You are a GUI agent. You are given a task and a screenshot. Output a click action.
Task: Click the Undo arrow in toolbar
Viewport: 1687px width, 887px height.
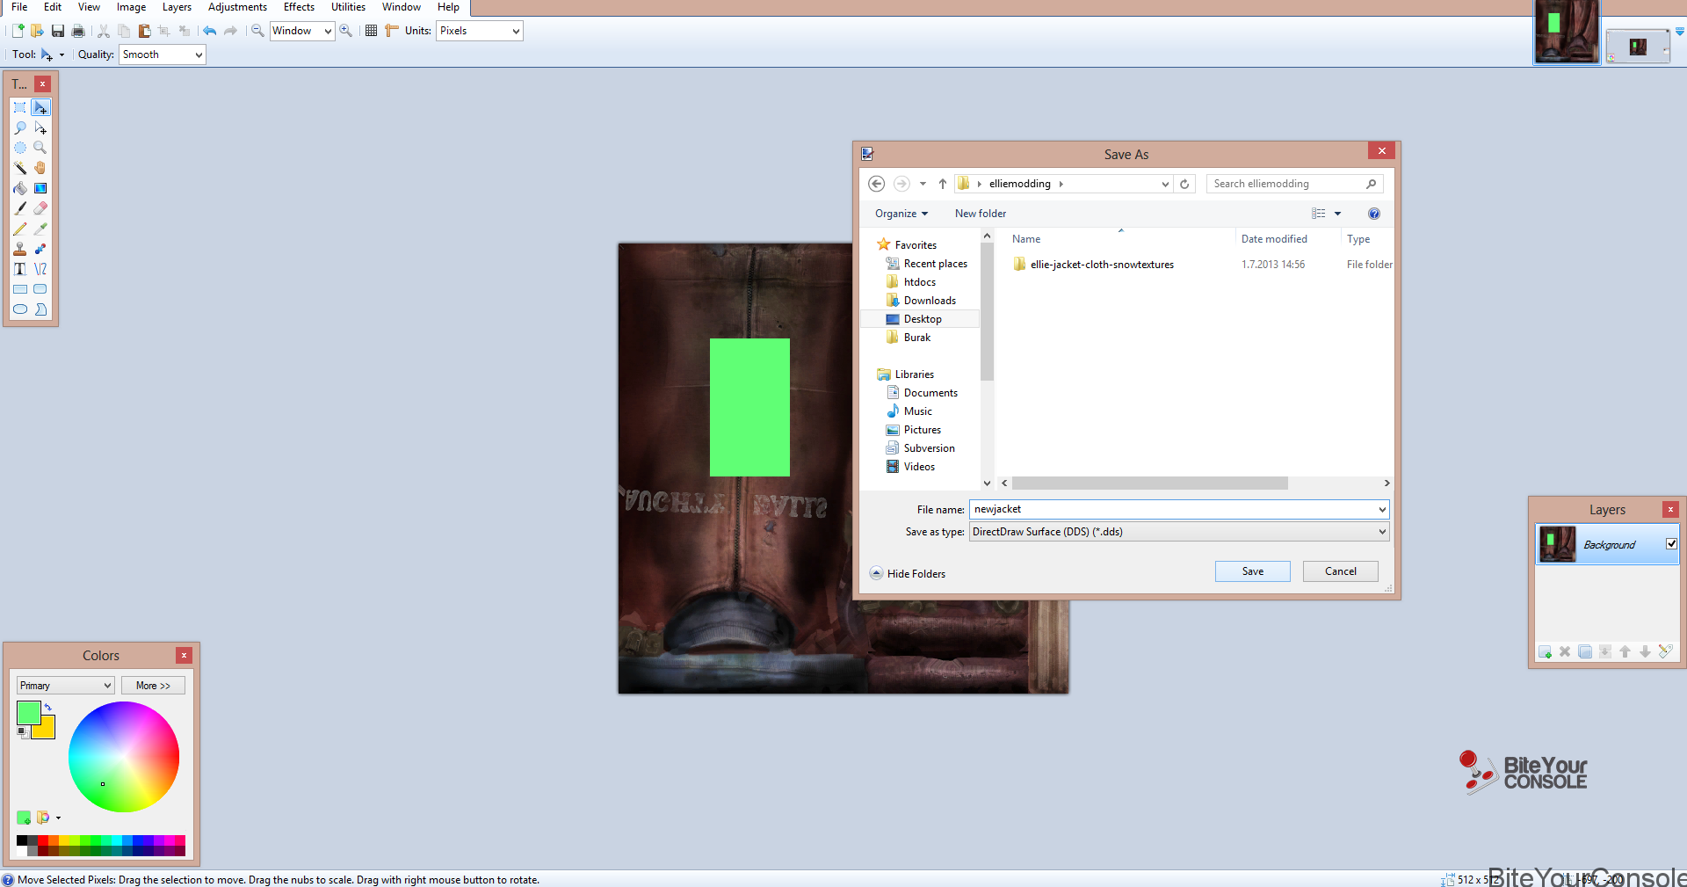pos(210,31)
